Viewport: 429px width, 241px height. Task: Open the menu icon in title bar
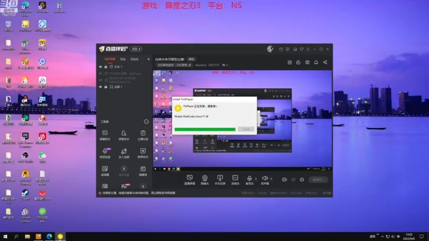point(308,49)
